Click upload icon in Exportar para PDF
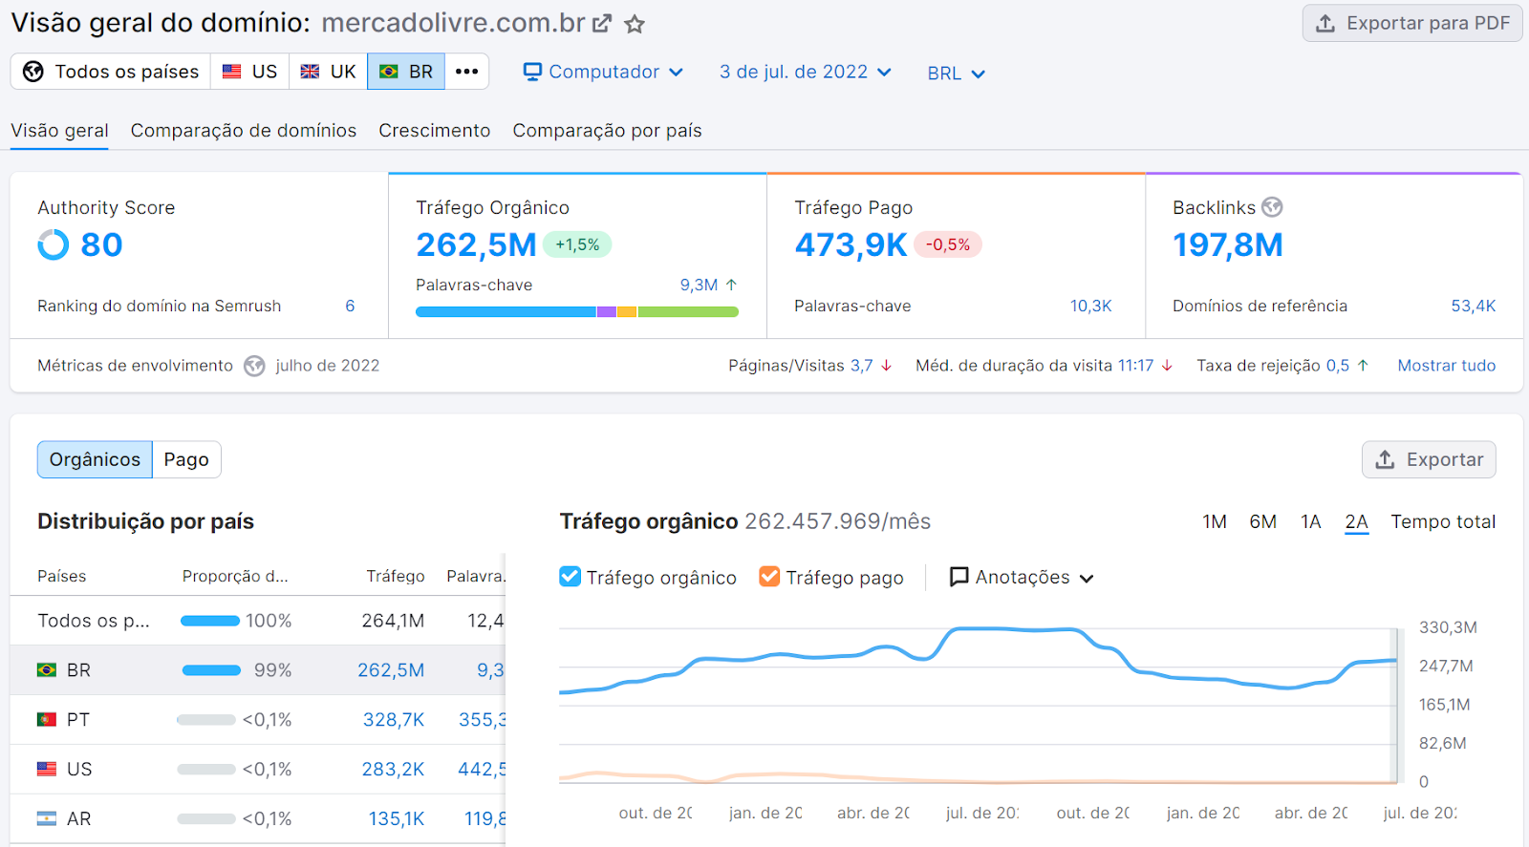The height and width of the screenshot is (847, 1529). (x=1325, y=23)
